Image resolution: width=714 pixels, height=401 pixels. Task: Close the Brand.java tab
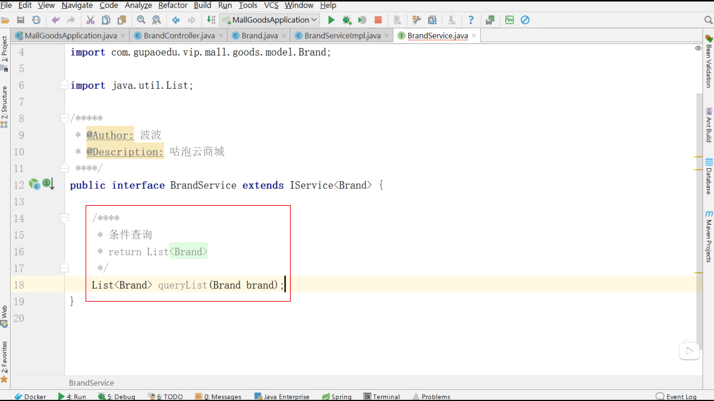[284, 35]
